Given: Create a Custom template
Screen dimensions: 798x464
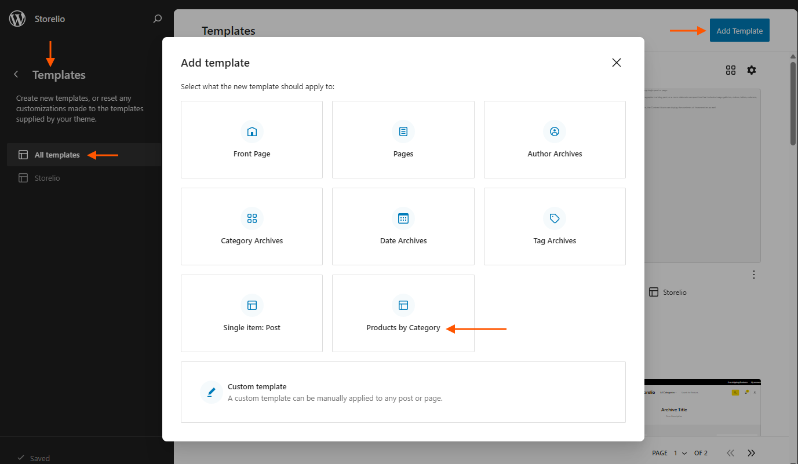Looking at the screenshot, I should point(403,392).
